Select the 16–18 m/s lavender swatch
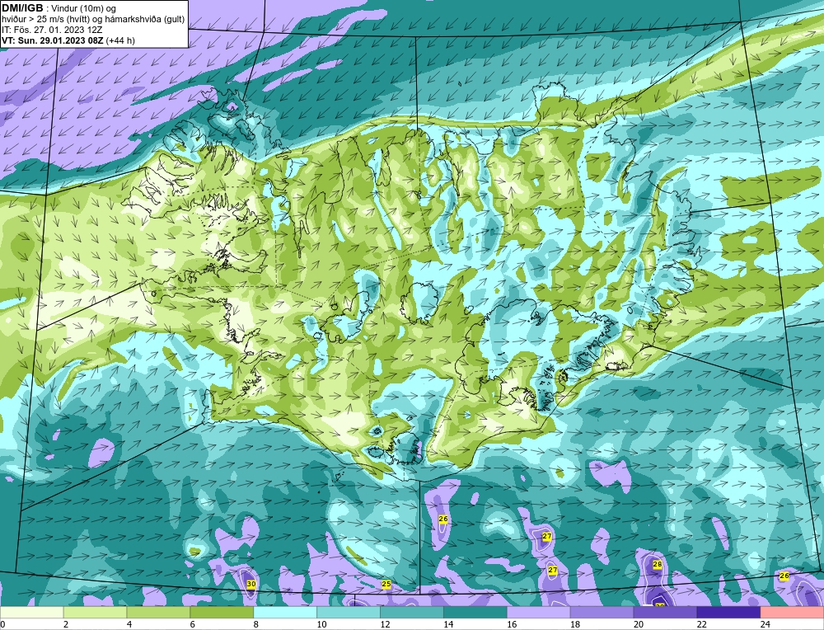 point(539,613)
